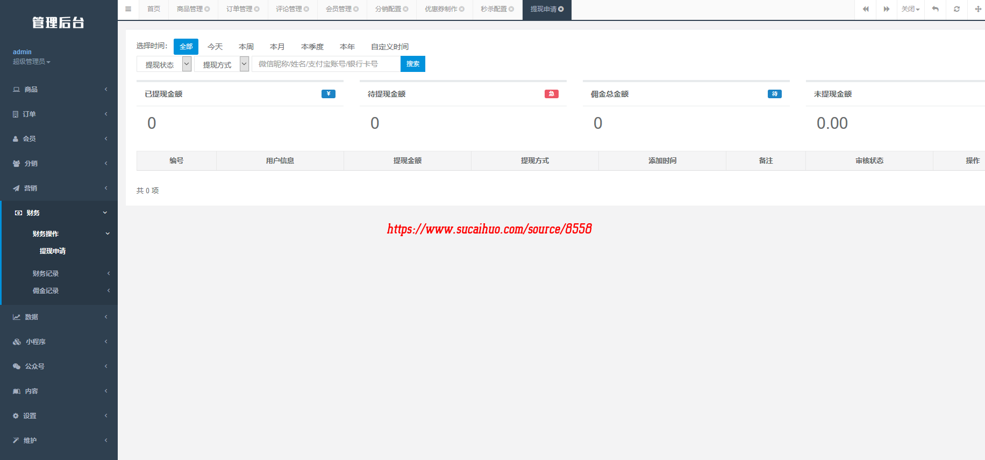Open the 提现方式 dropdown
The width and height of the screenshot is (985, 460).
tap(222, 64)
